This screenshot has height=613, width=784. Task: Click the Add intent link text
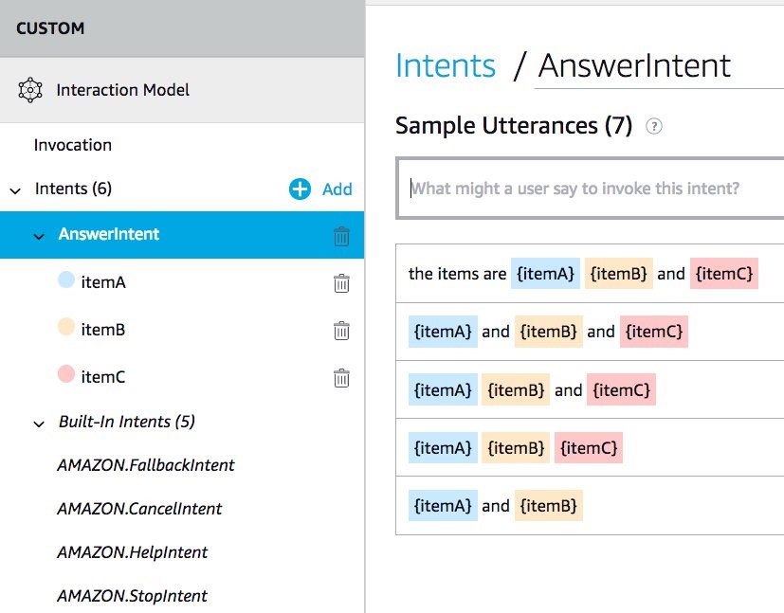coord(337,189)
